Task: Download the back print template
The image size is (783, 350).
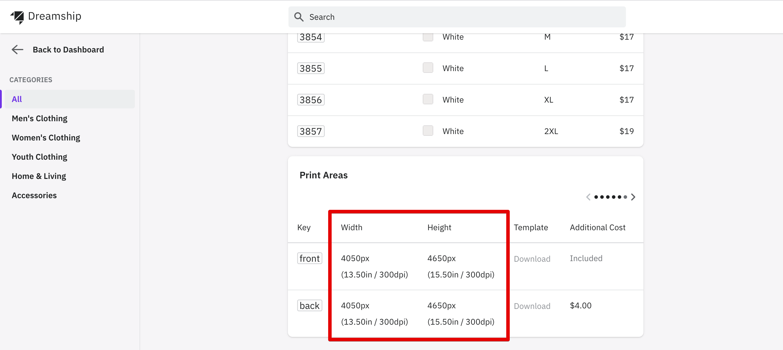Action: pos(532,306)
